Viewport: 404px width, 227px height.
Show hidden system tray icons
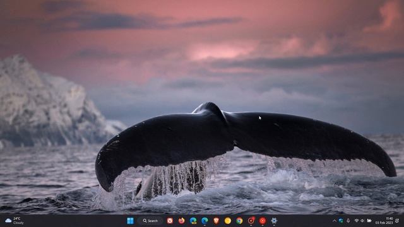[x=335, y=221]
